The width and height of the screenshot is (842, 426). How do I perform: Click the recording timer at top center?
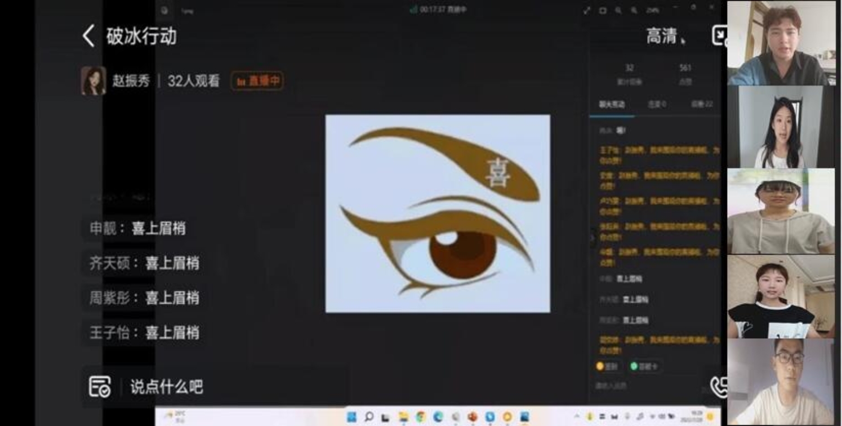[x=439, y=10]
